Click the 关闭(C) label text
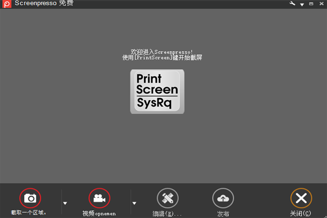327x218 pixels. point(300,213)
